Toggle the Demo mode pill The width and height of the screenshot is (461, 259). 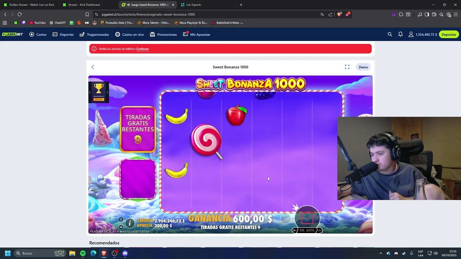click(363, 67)
